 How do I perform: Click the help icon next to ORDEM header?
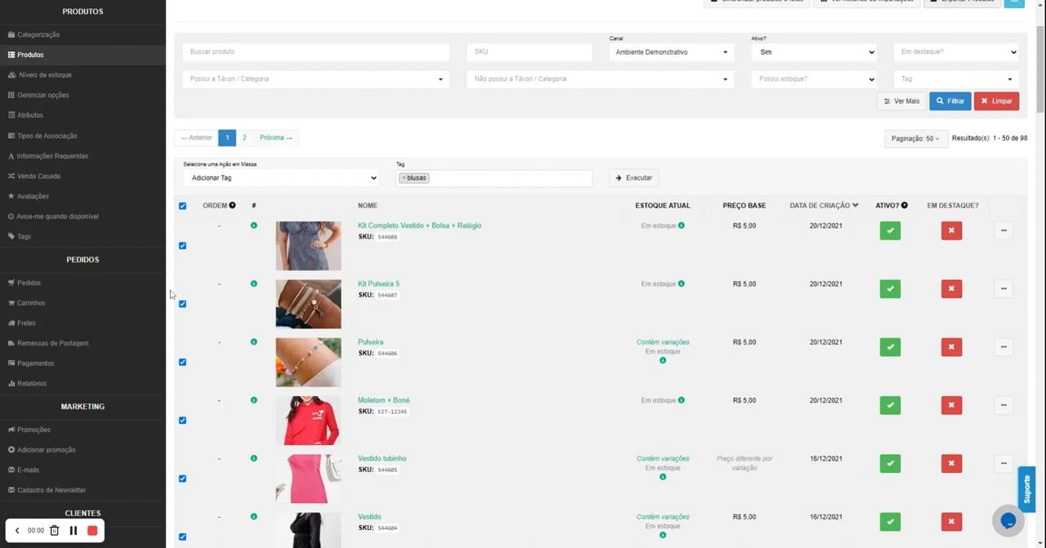[x=232, y=205]
